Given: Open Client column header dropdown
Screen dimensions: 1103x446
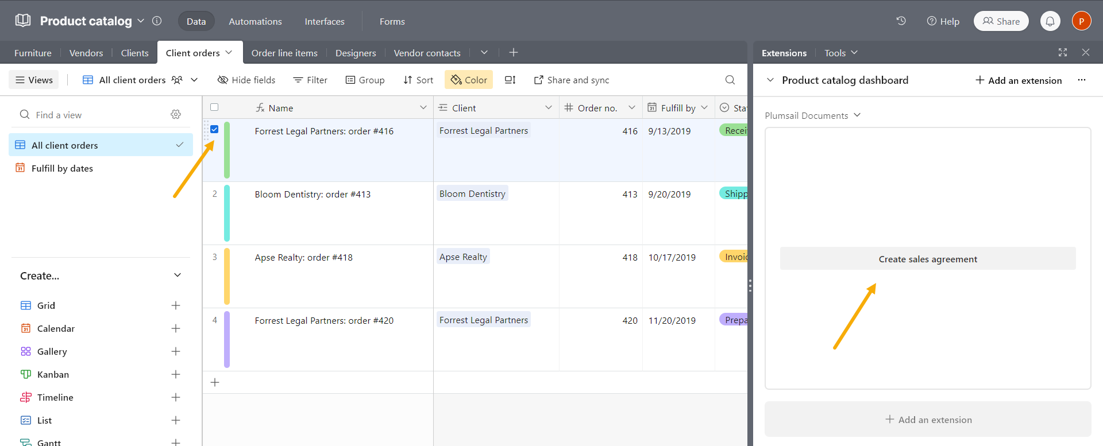Looking at the screenshot, I should tap(549, 107).
